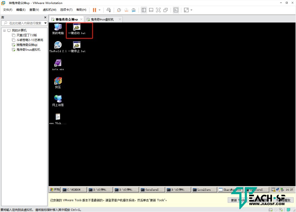Select 我的计算机 in the library tree

coord(19,31)
